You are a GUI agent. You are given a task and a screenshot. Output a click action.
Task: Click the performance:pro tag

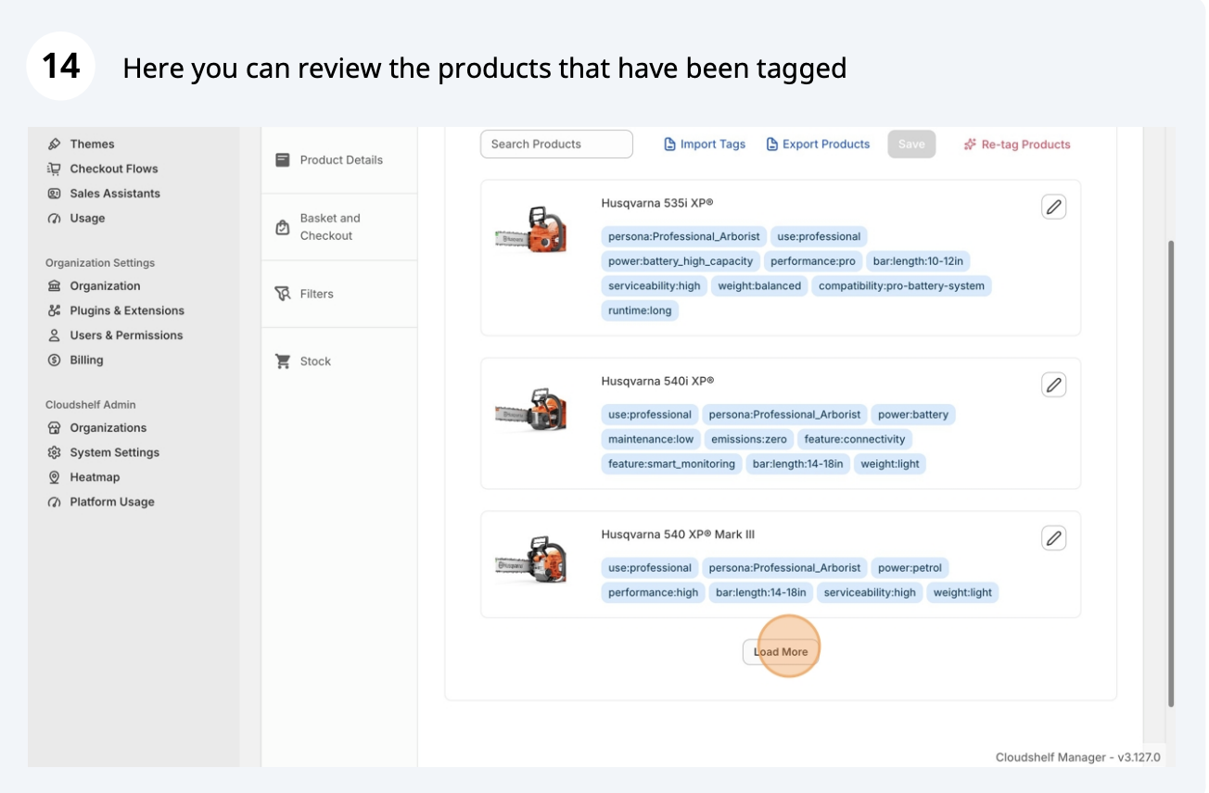tap(813, 261)
